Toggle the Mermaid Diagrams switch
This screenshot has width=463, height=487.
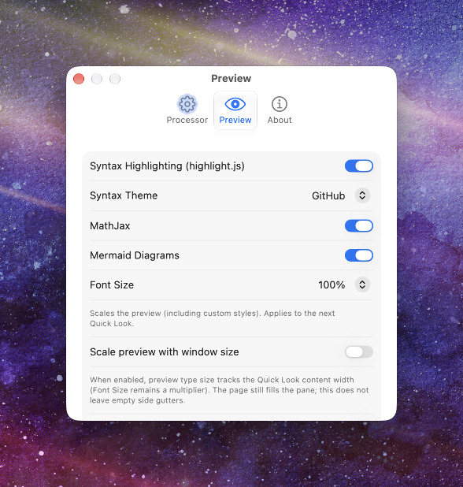point(359,255)
